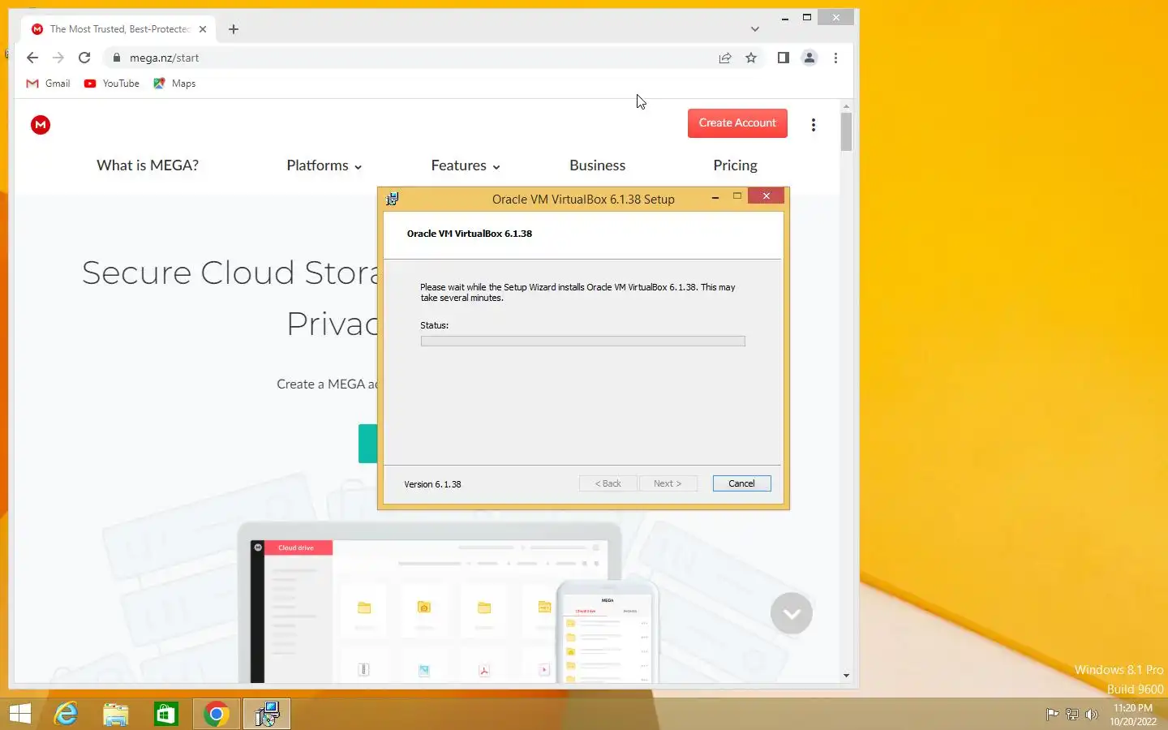Click the MEGA logo on the page
Viewport: 1168px width, 730px height.
(x=41, y=124)
